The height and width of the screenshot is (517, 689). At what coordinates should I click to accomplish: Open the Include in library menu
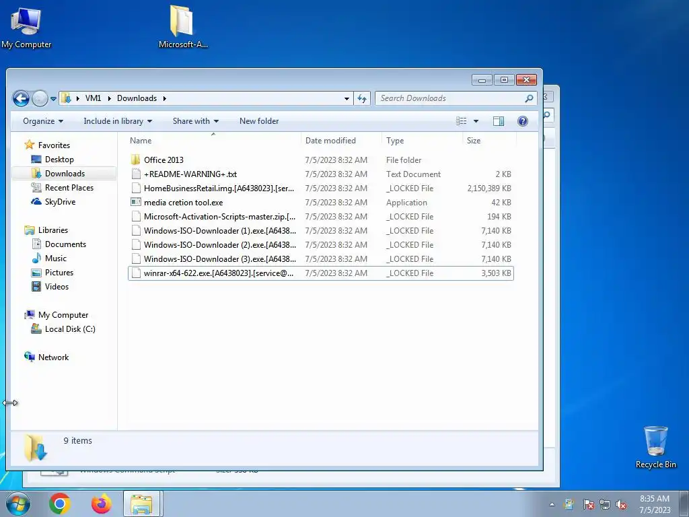pyautogui.click(x=118, y=121)
